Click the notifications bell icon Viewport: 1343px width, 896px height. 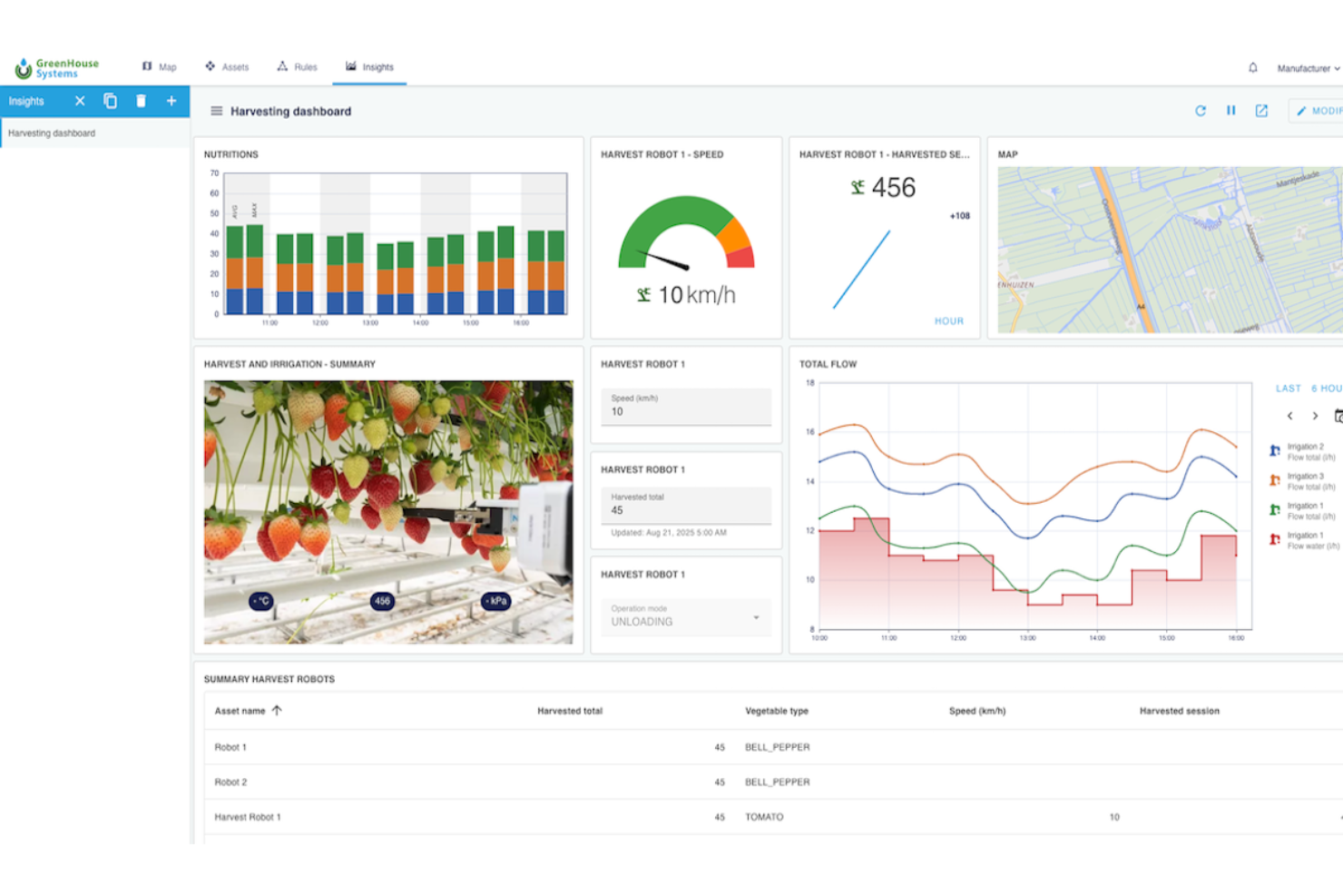1253,67
